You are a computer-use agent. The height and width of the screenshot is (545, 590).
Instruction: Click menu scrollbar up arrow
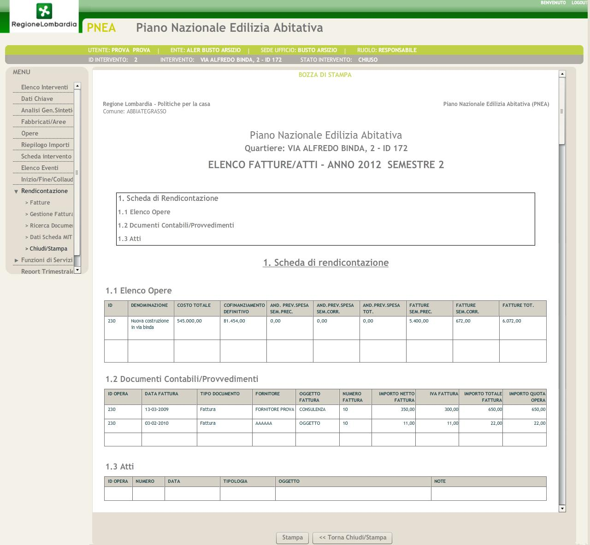77,86
